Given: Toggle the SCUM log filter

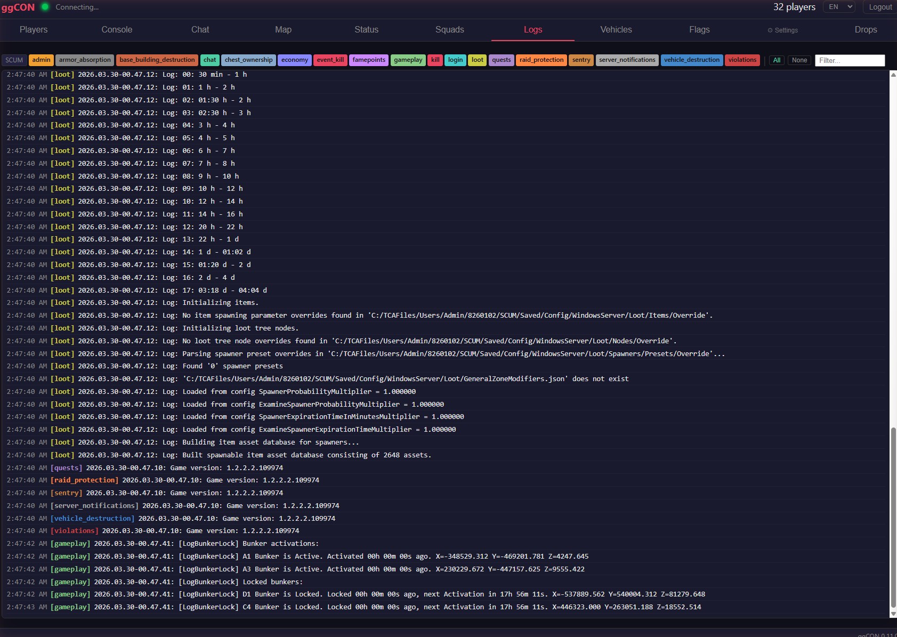Looking at the screenshot, I should click(x=14, y=60).
